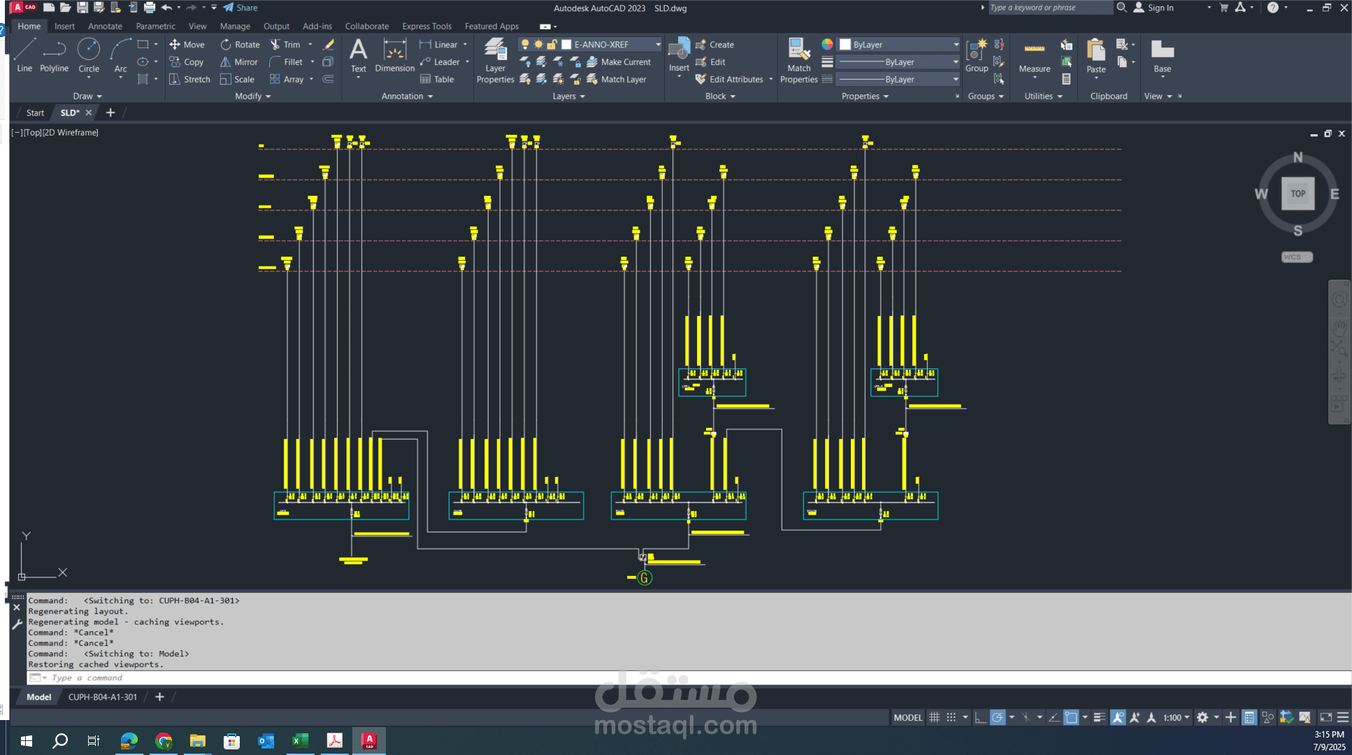This screenshot has height=755, width=1352.
Task: Click Make Current layer button
Action: [x=619, y=62]
